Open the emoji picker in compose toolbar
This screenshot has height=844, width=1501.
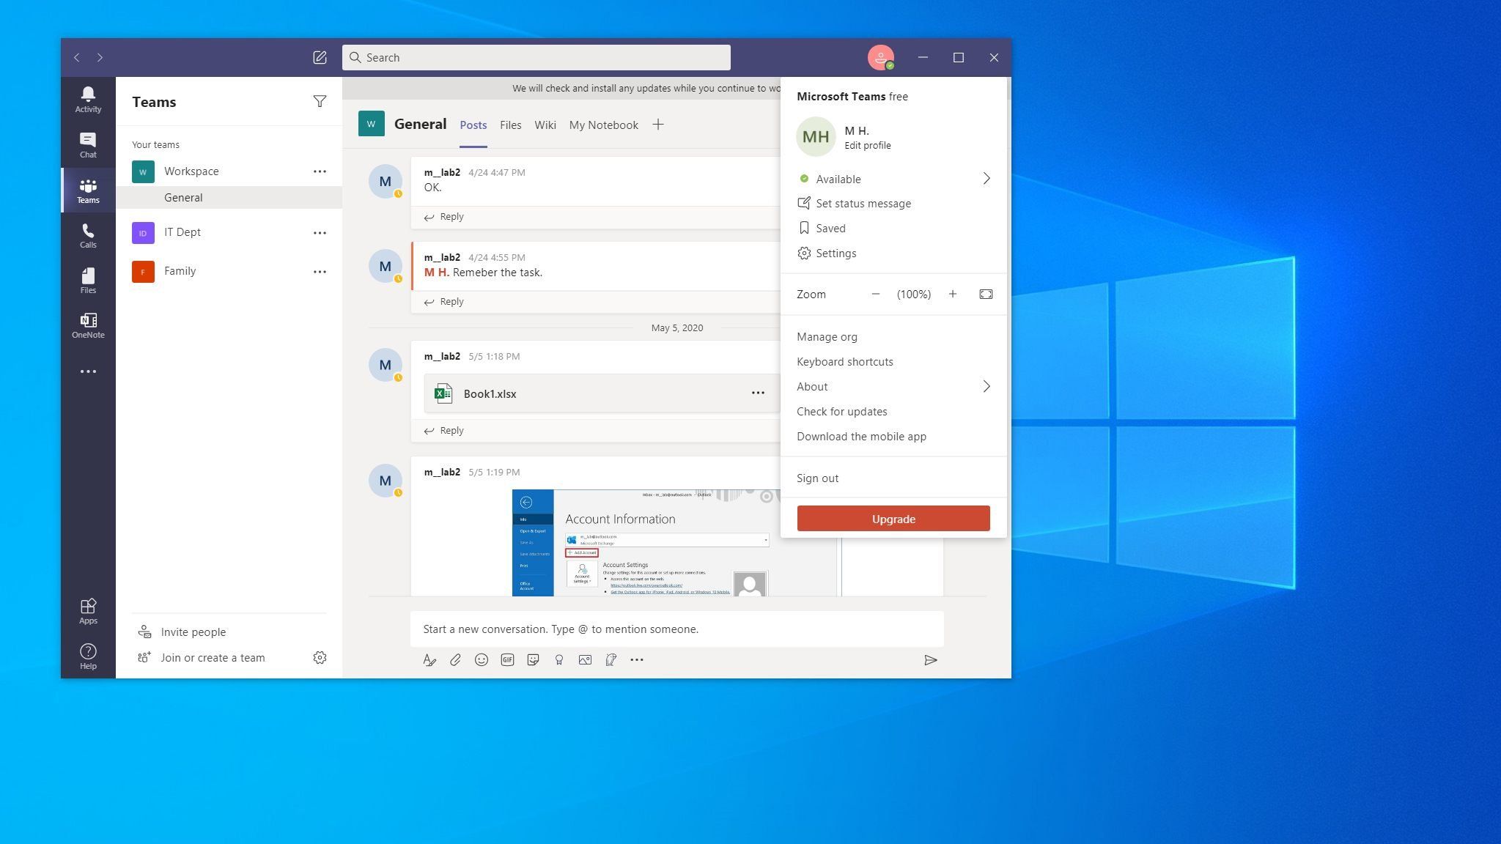(x=481, y=660)
